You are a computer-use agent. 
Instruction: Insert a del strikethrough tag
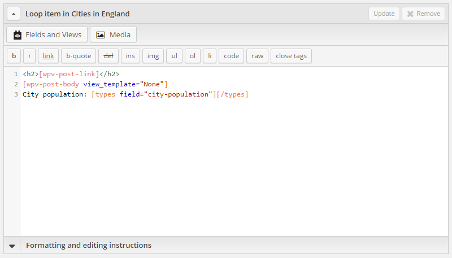[108, 56]
